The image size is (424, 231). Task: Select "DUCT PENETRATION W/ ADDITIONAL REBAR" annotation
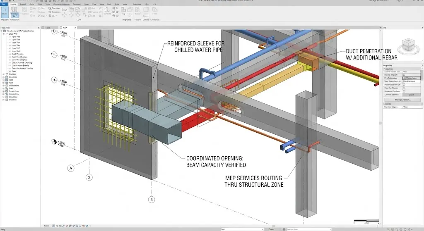coord(371,54)
